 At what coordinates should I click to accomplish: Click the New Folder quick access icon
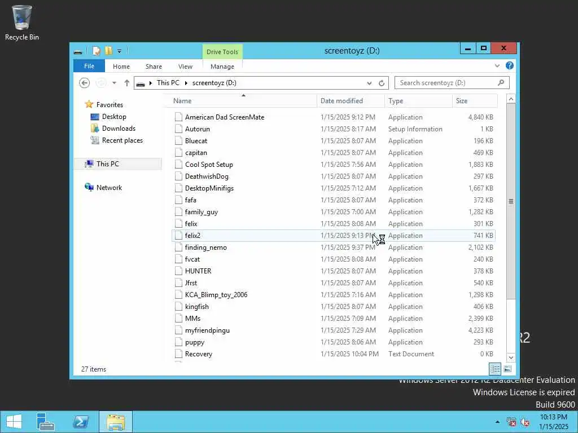pyautogui.click(x=108, y=51)
